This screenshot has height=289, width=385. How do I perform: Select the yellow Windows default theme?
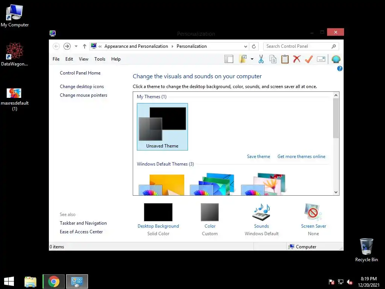[x=162, y=184]
